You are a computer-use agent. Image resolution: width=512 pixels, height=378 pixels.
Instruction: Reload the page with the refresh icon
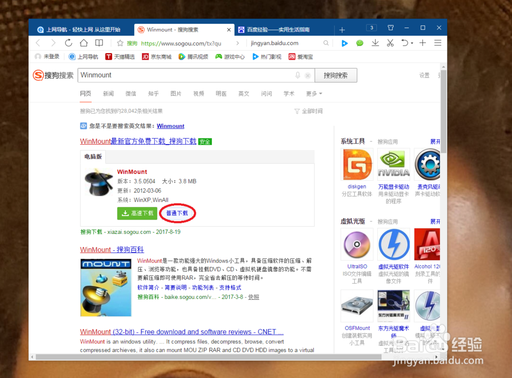[x=69, y=43]
